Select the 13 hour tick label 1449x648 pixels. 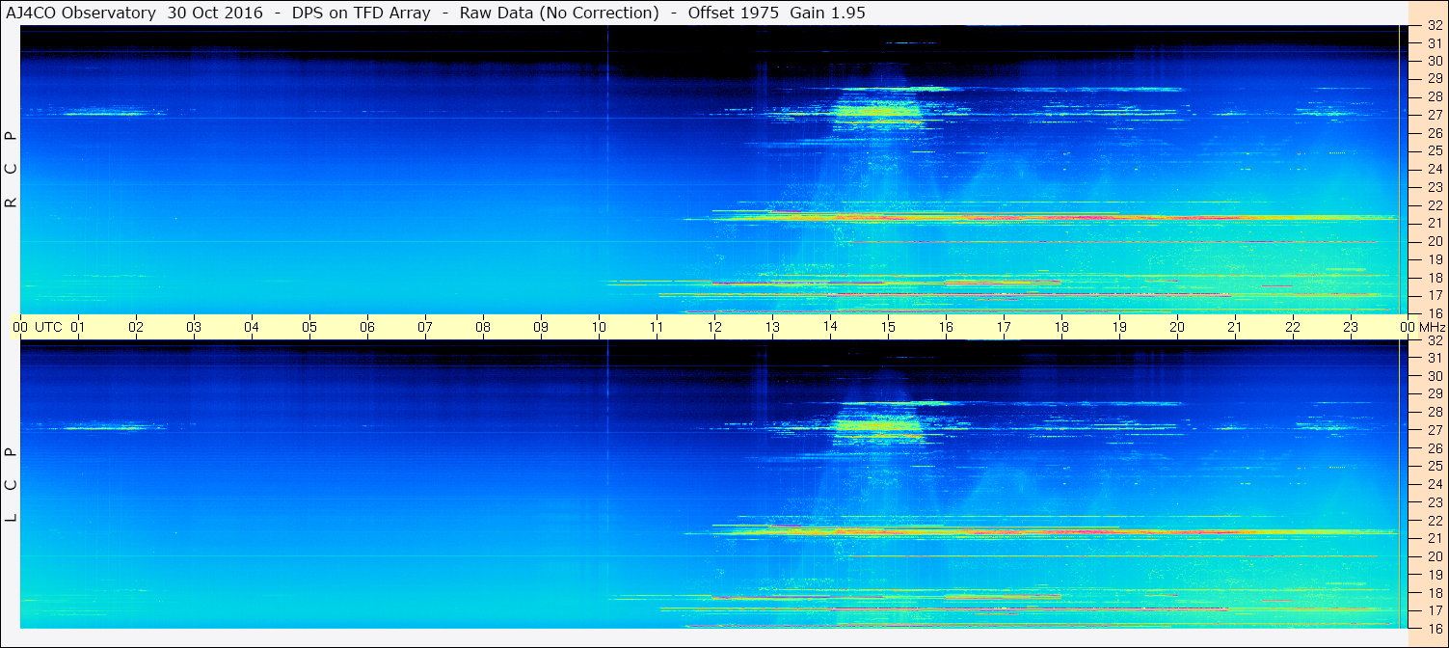pos(772,327)
